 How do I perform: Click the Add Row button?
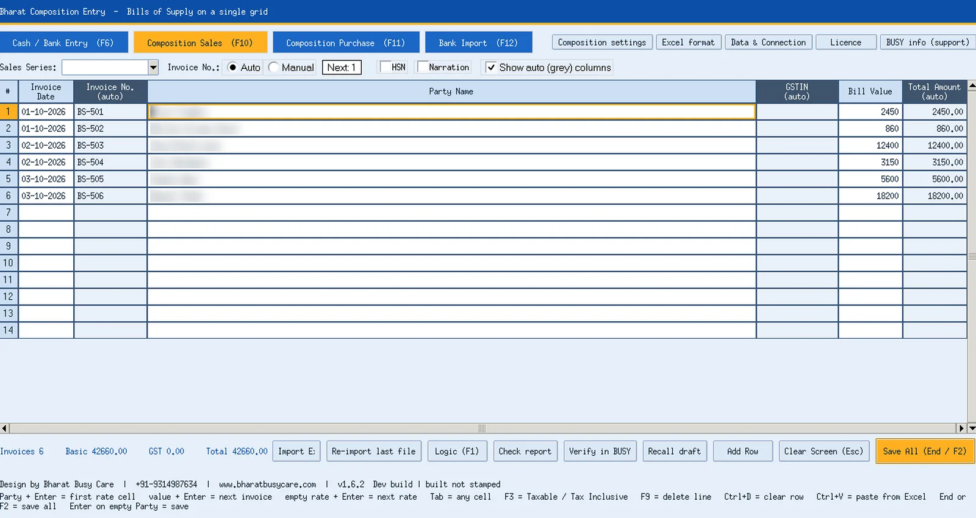click(742, 451)
